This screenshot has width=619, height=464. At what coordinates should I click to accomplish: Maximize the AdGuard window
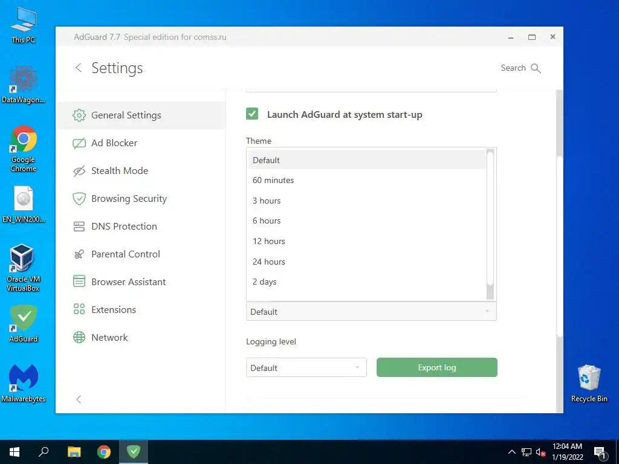point(532,37)
